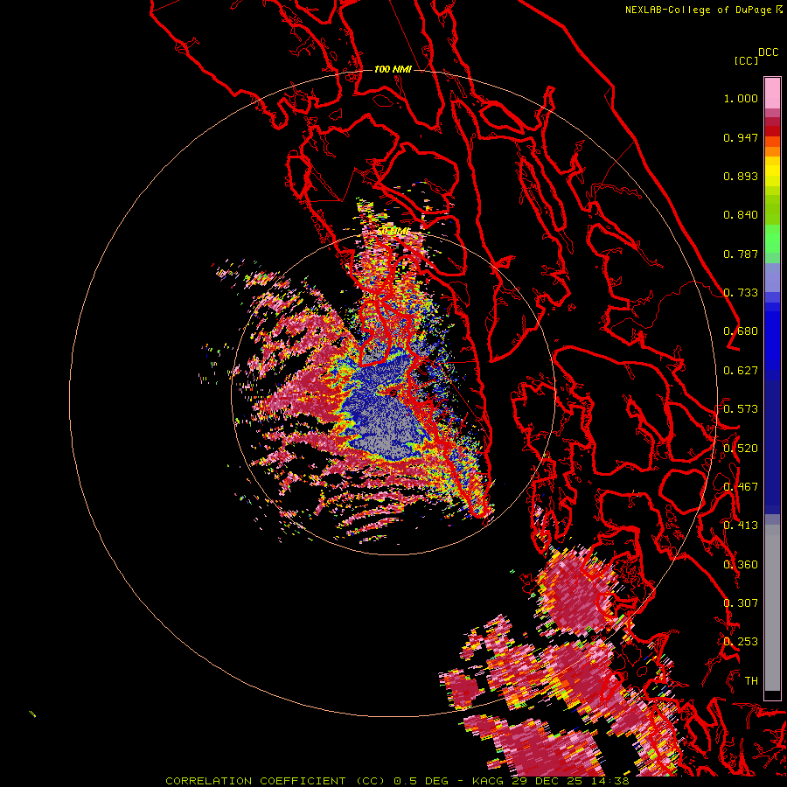
Task: Click the KACG station identifier in caption
Action: click(x=488, y=781)
